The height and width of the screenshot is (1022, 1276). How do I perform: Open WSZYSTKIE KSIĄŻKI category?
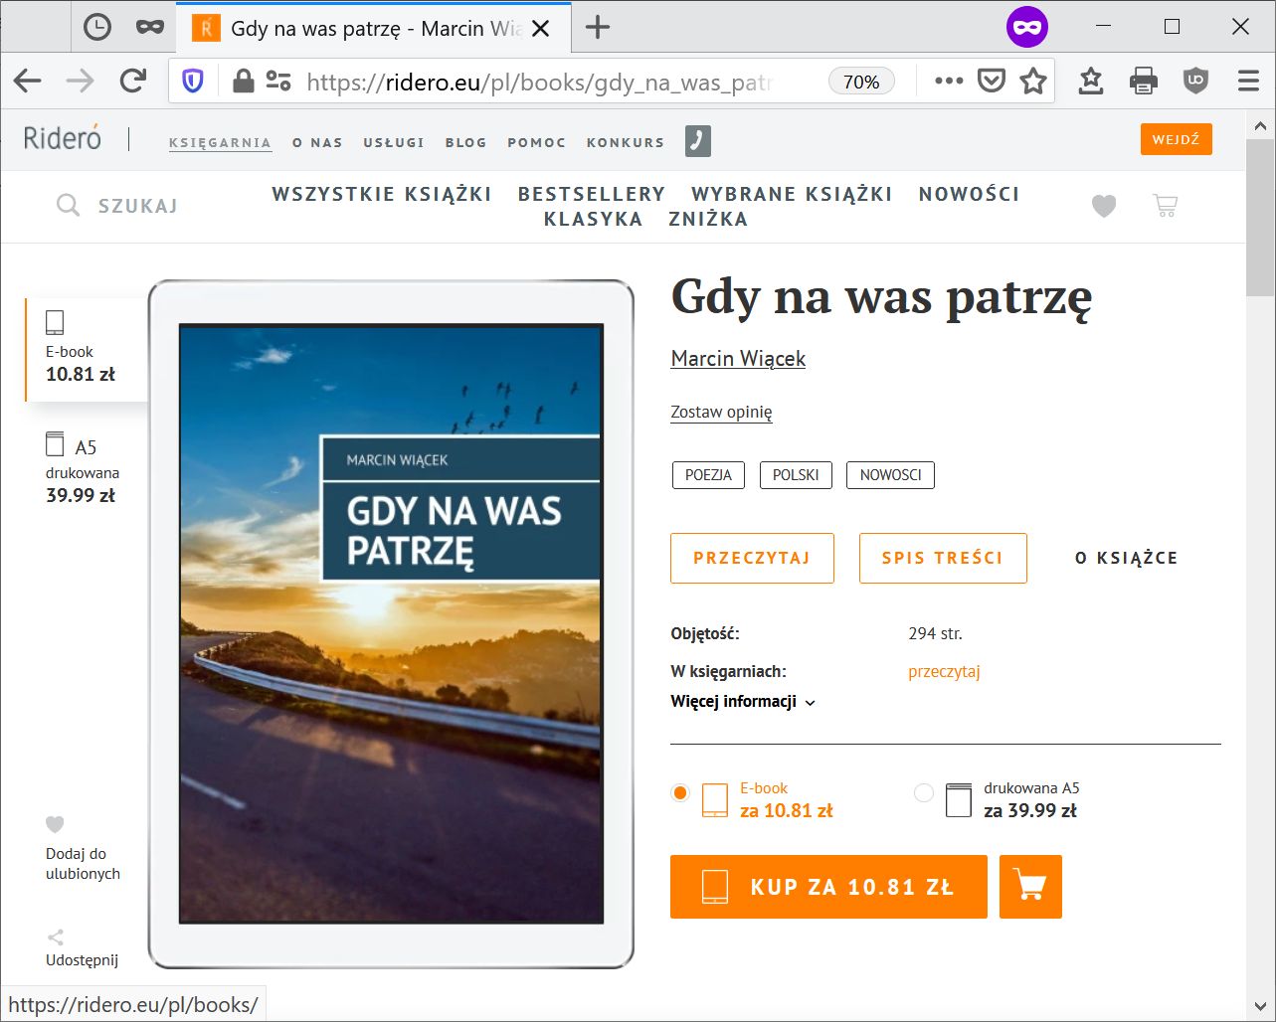coord(382,194)
